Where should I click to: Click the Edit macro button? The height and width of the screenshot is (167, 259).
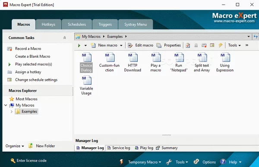click(x=141, y=45)
